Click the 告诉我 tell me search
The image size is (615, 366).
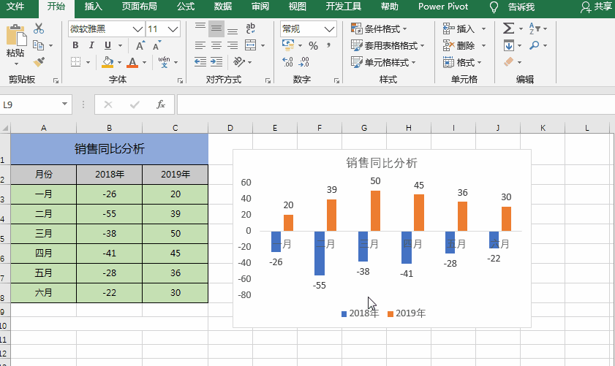click(x=512, y=7)
